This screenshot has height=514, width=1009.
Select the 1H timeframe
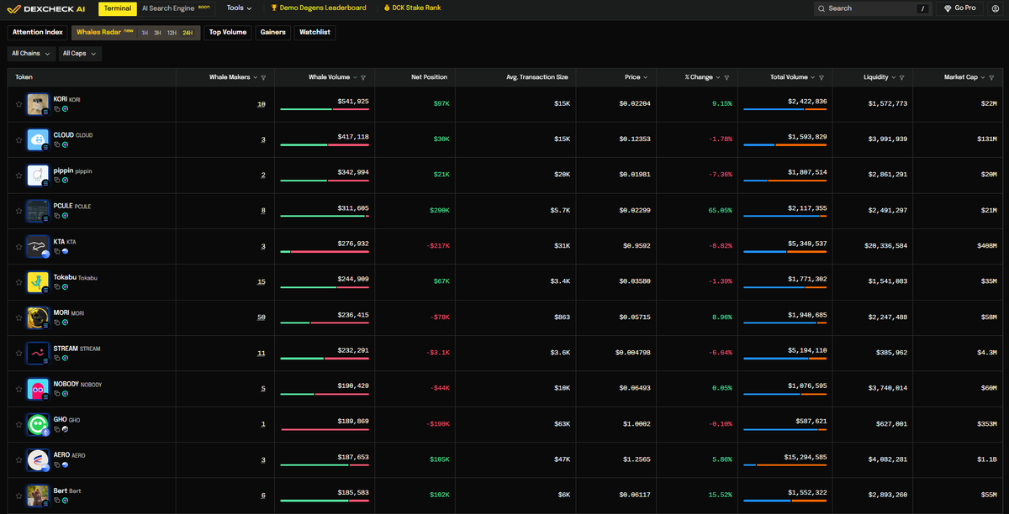[145, 33]
